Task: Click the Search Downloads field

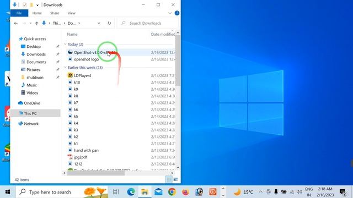Action: [x=148, y=23]
